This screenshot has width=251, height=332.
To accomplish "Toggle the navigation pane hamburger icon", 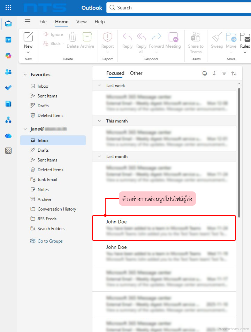I will (x=28, y=22).
